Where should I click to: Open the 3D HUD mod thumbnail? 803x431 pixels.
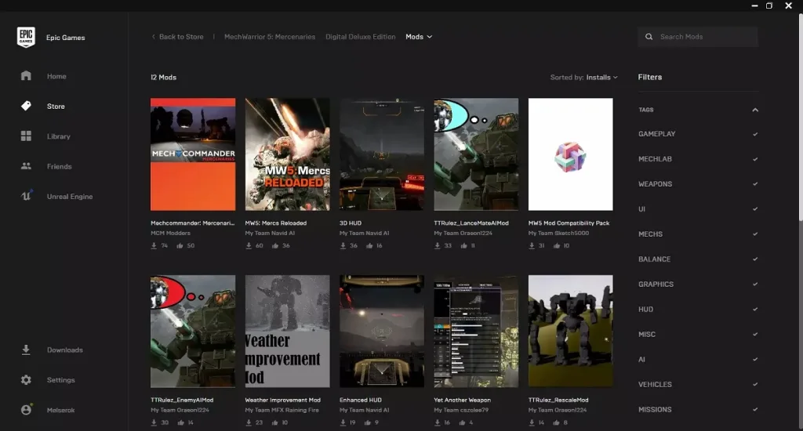tap(382, 154)
